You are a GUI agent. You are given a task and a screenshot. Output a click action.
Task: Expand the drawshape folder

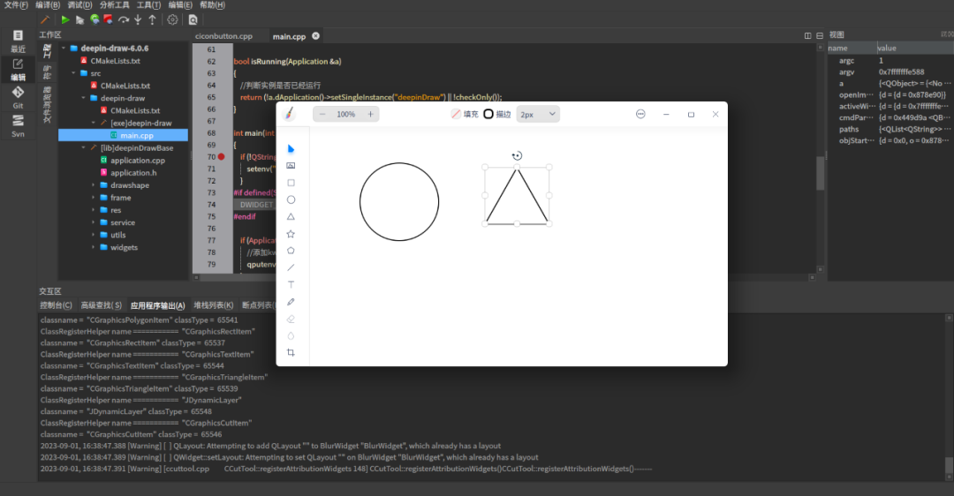[x=94, y=185]
